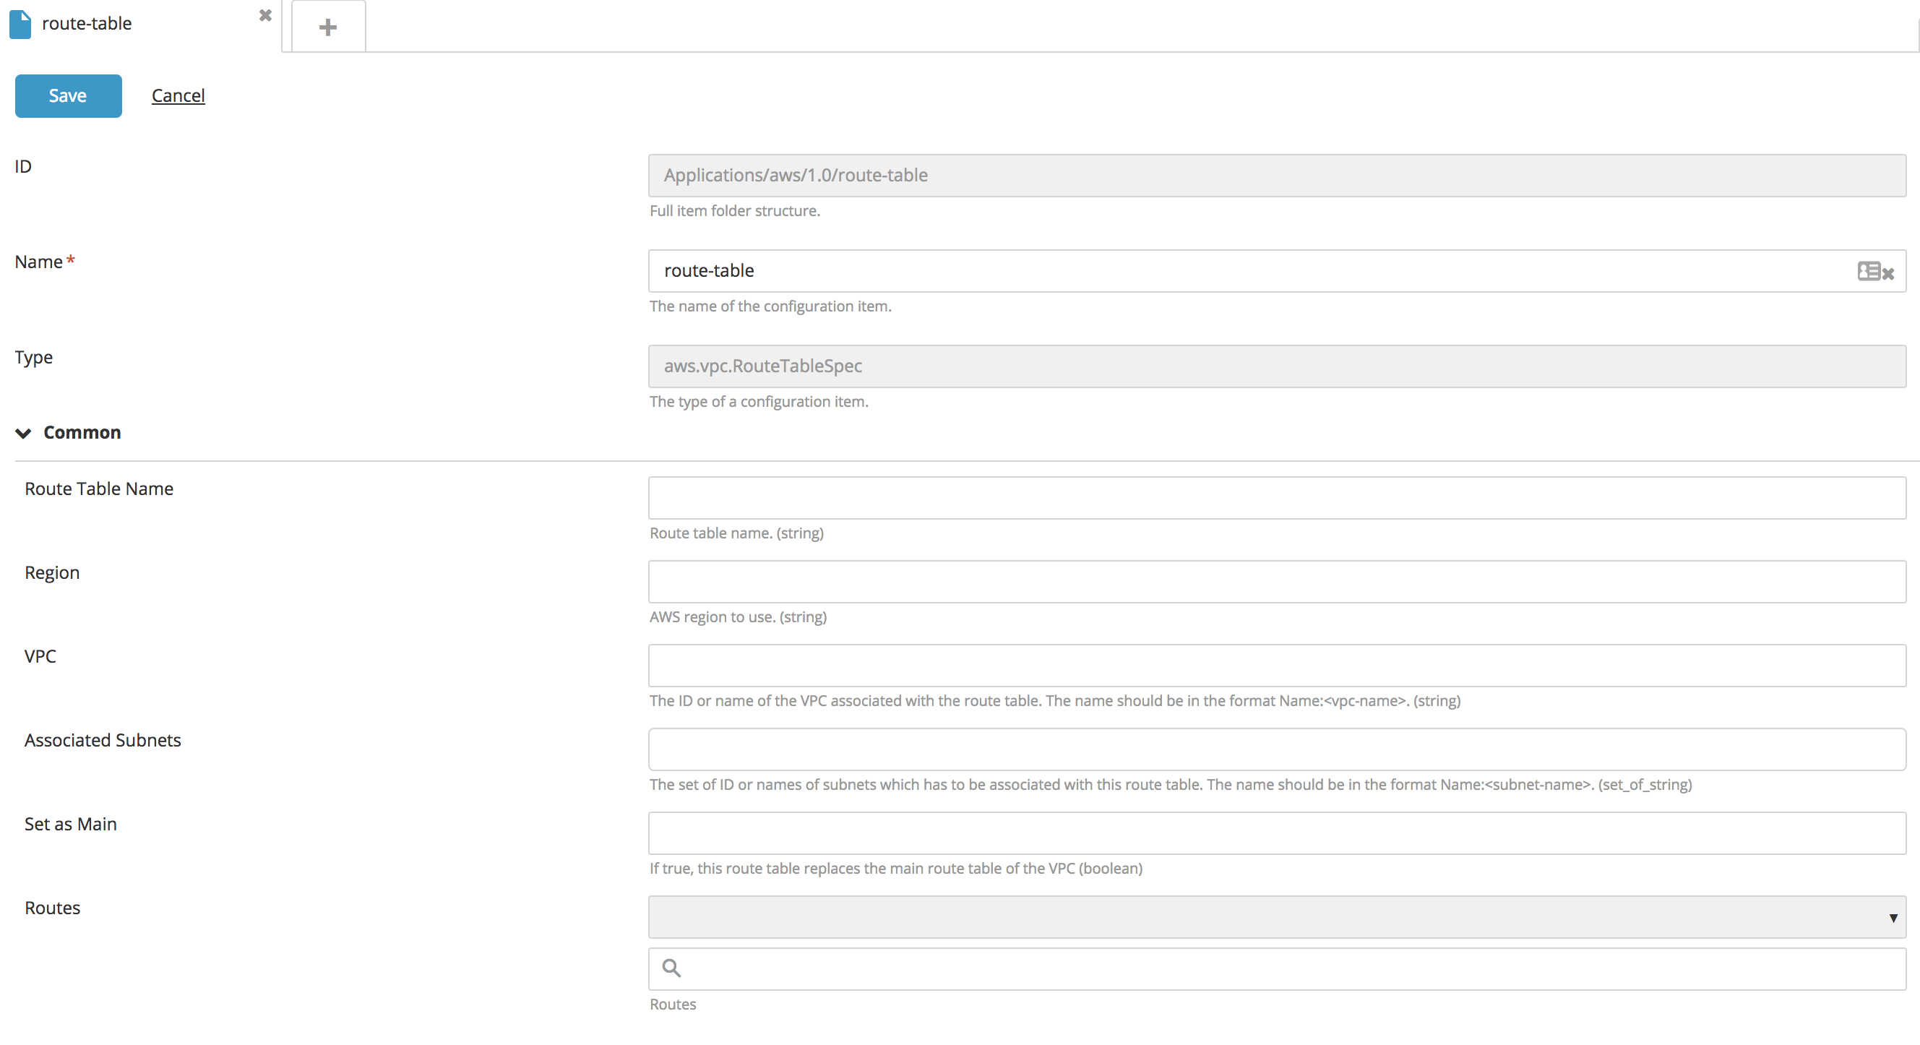Click the Associated Subnets input box

[x=1276, y=750]
